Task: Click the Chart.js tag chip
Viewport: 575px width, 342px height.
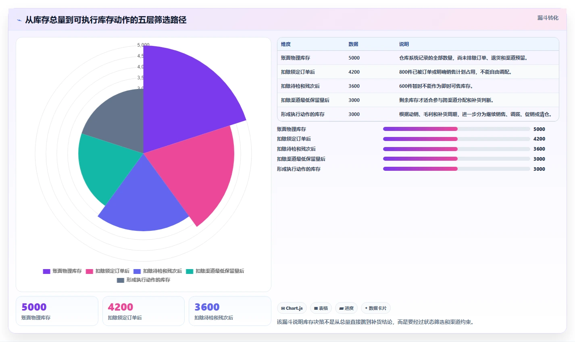Action: [292, 308]
